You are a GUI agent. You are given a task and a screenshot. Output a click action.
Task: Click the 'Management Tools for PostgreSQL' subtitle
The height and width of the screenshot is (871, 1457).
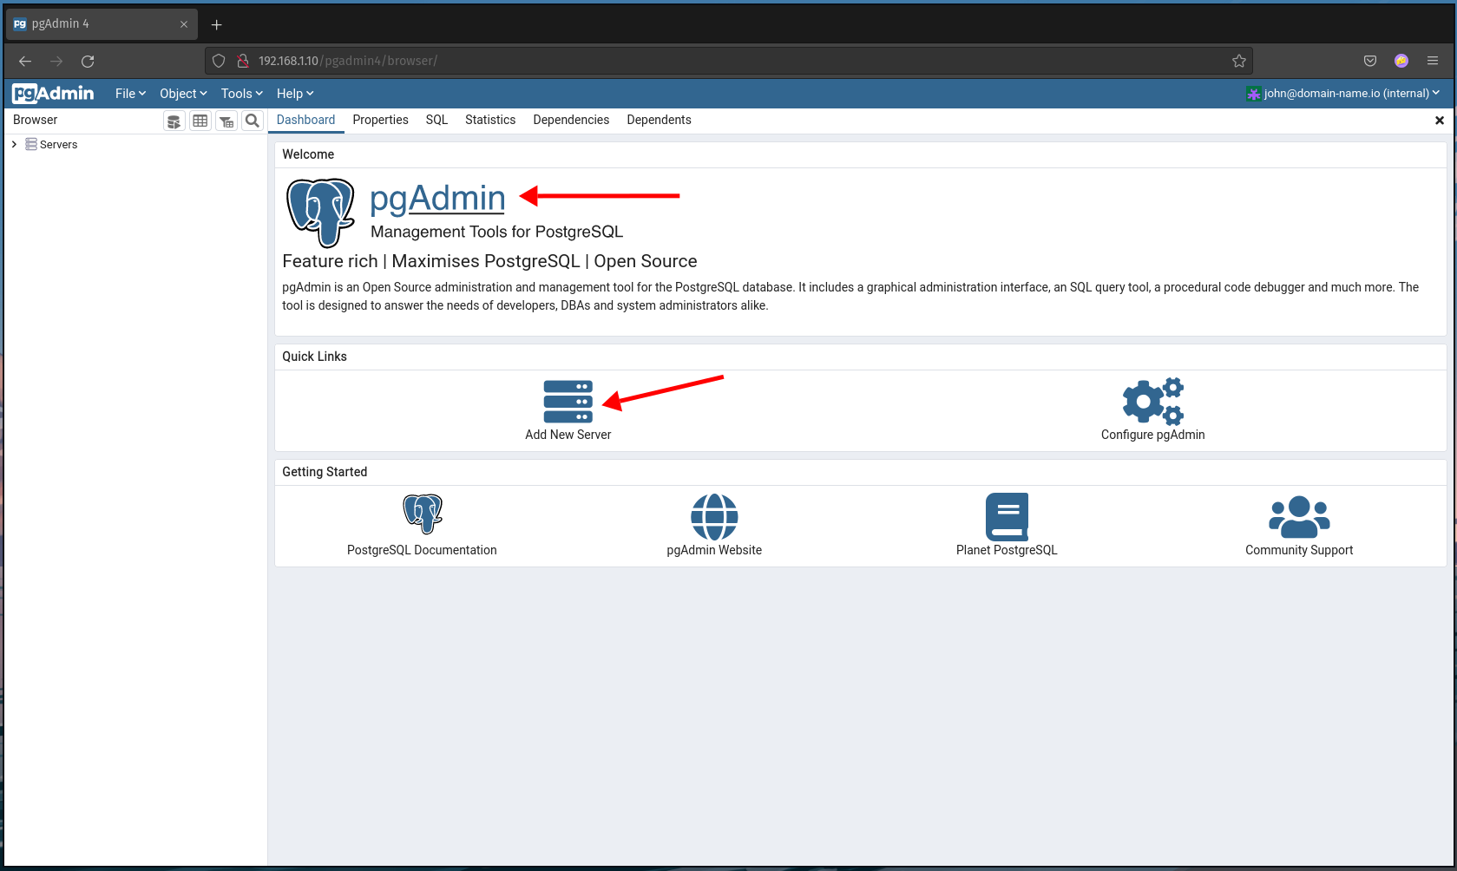tap(496, 232)
